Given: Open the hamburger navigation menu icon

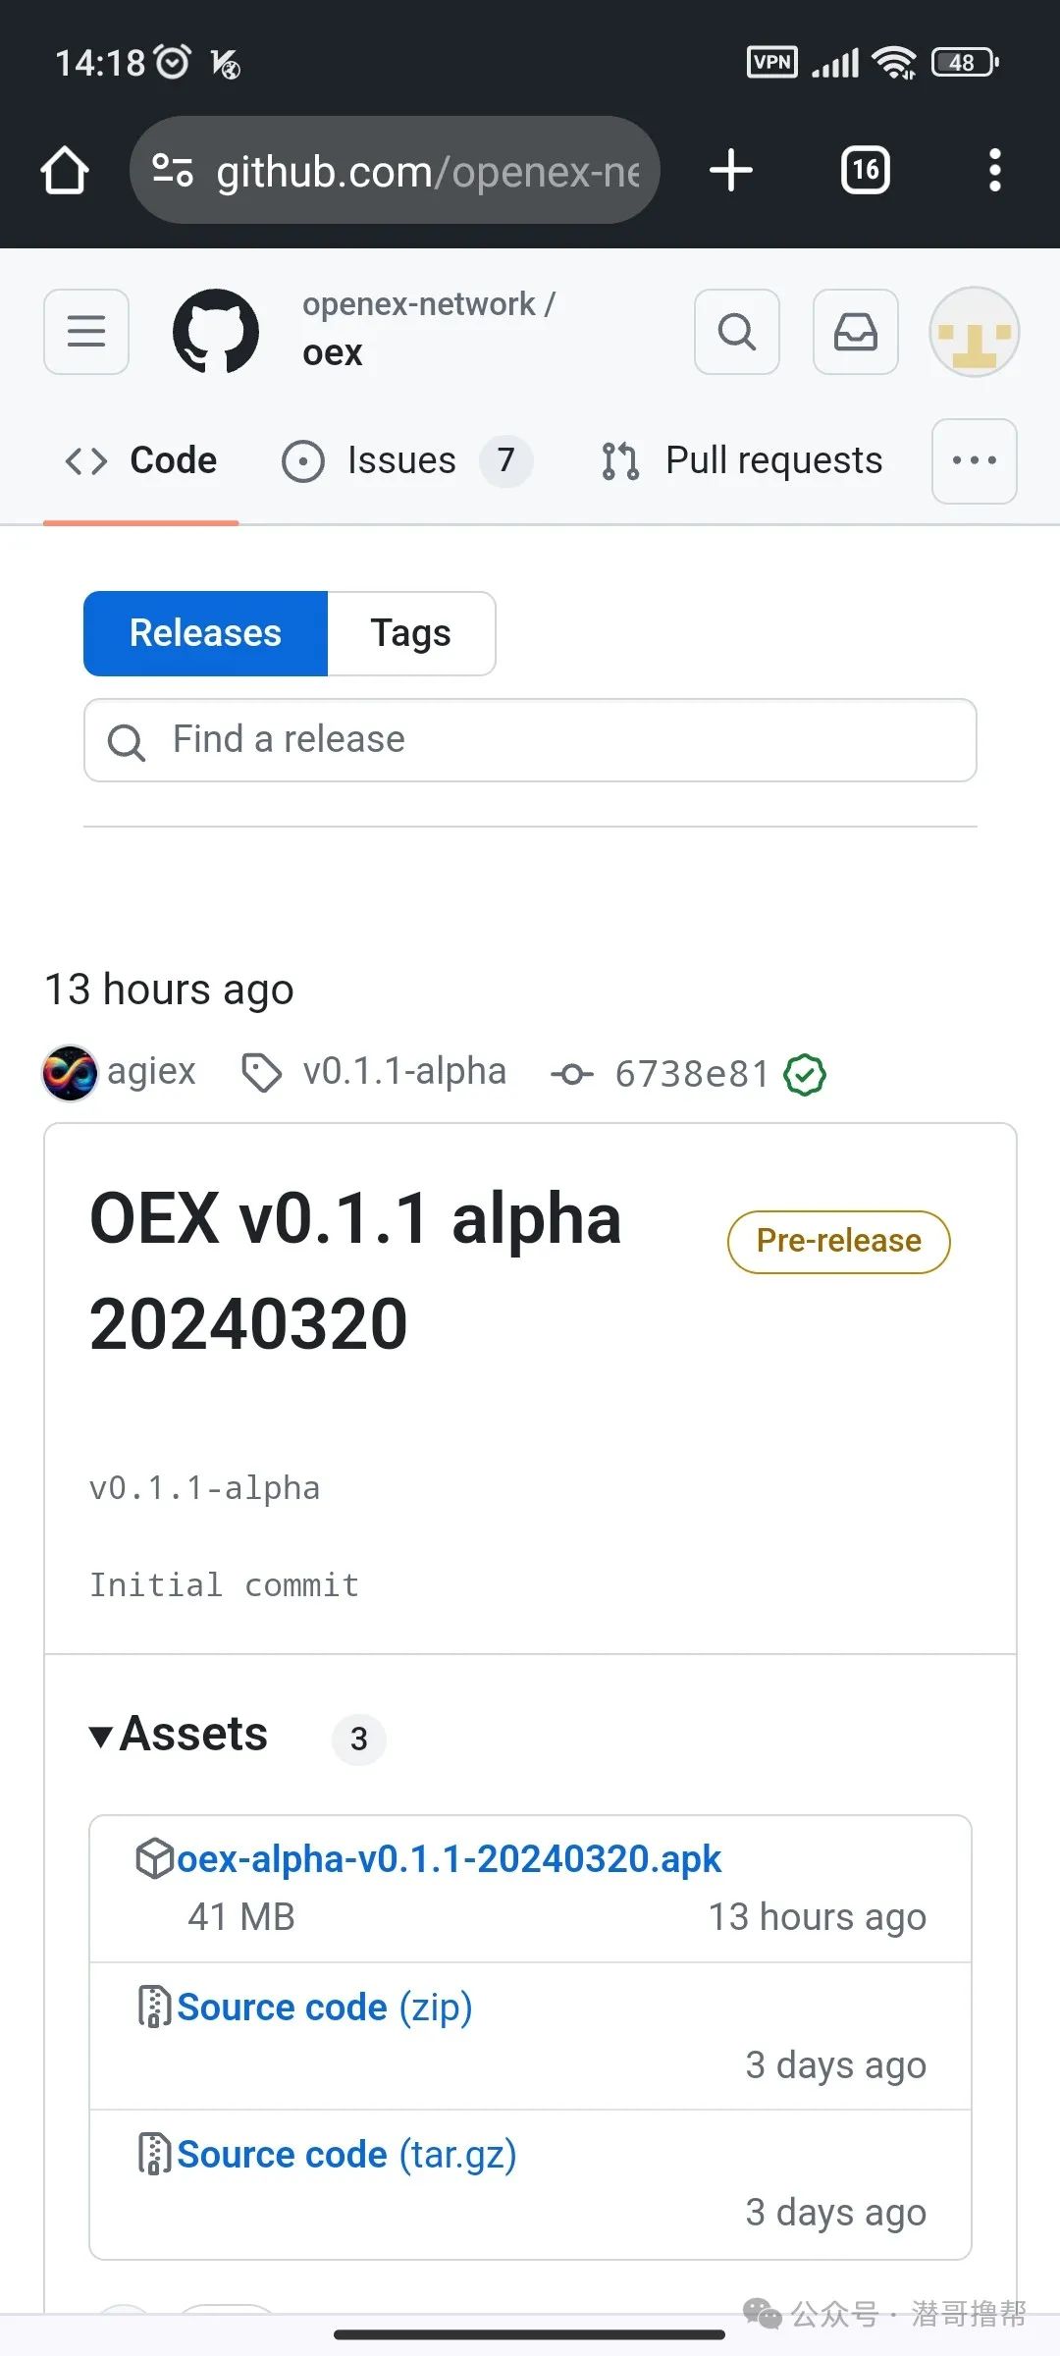Looking at the screenshot, I should point(85,332).
